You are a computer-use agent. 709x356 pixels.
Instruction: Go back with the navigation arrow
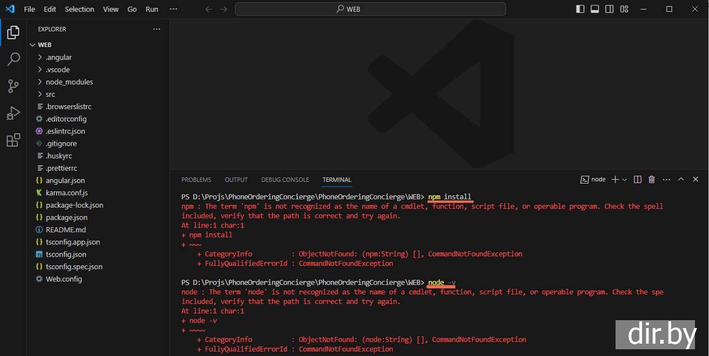coord(209,9)
